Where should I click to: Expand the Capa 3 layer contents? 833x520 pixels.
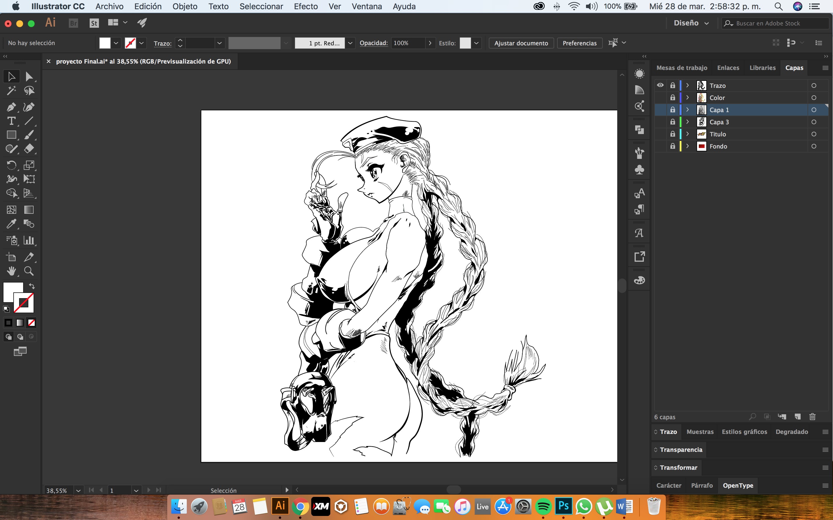click(x=688, y=122)
